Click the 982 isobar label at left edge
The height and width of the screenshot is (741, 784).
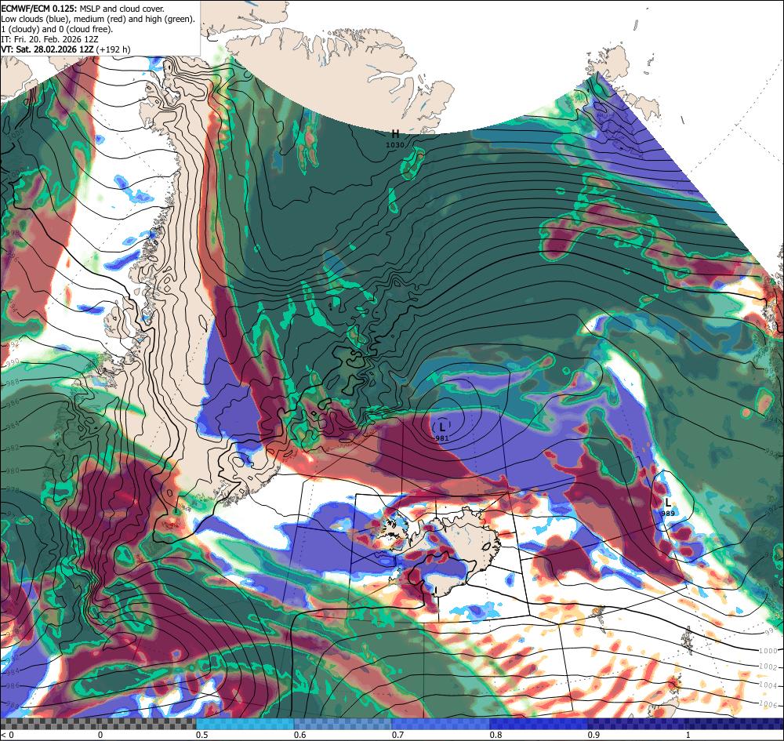point(12,448)
